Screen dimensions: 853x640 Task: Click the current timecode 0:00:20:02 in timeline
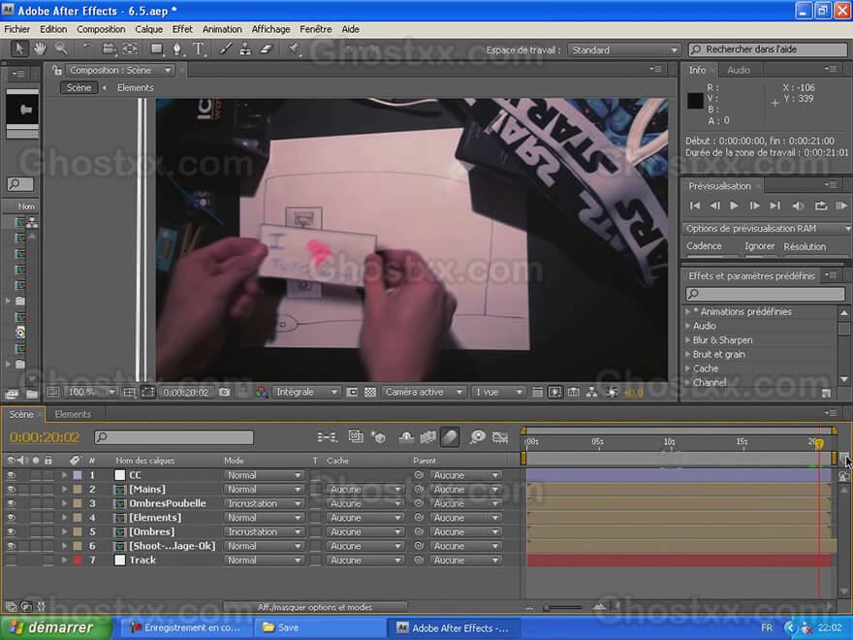pyautogui.click(x=44, y=437)
